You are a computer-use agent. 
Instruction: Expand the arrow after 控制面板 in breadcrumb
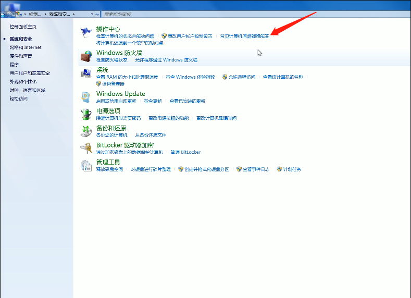45,14
